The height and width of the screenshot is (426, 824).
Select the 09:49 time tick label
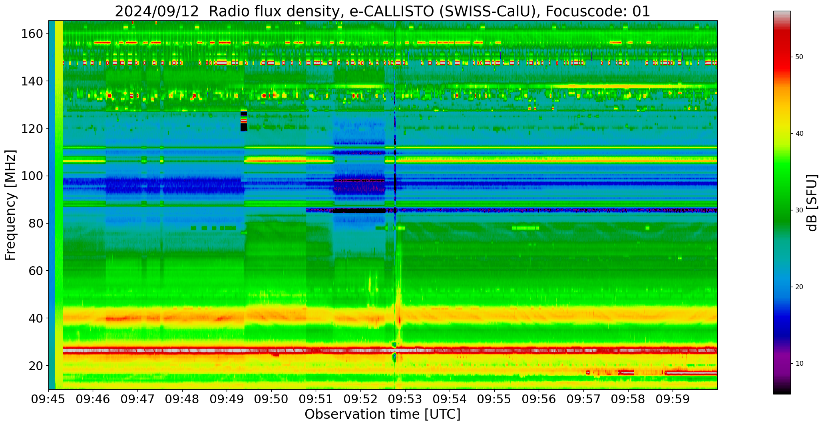pos(227,400)
